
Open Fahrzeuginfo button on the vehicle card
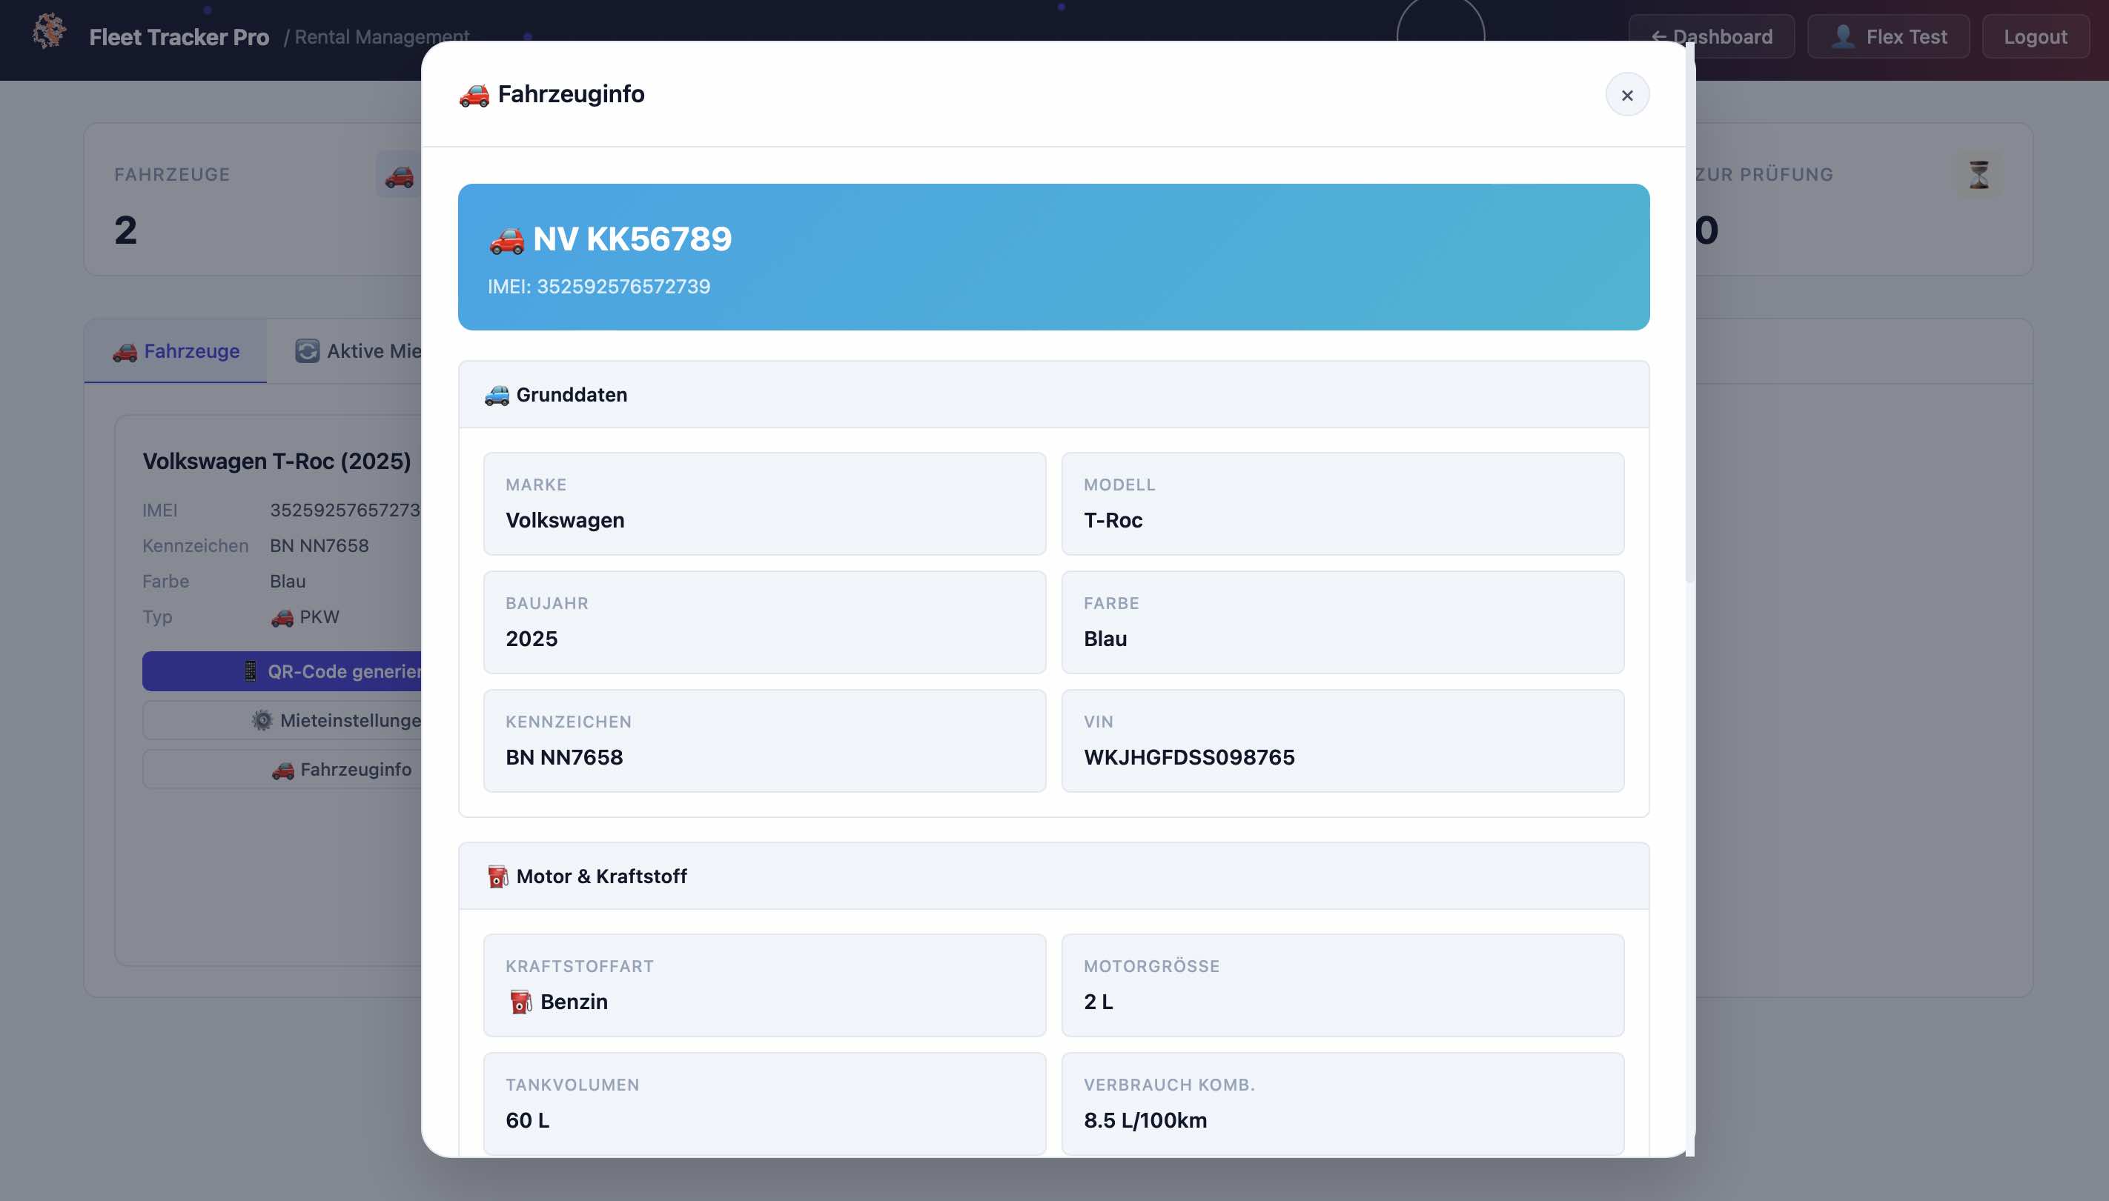282,770
